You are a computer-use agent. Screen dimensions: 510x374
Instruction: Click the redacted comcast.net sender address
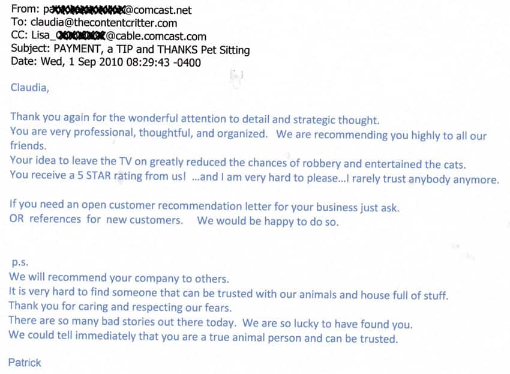click(x=118, y=10)
